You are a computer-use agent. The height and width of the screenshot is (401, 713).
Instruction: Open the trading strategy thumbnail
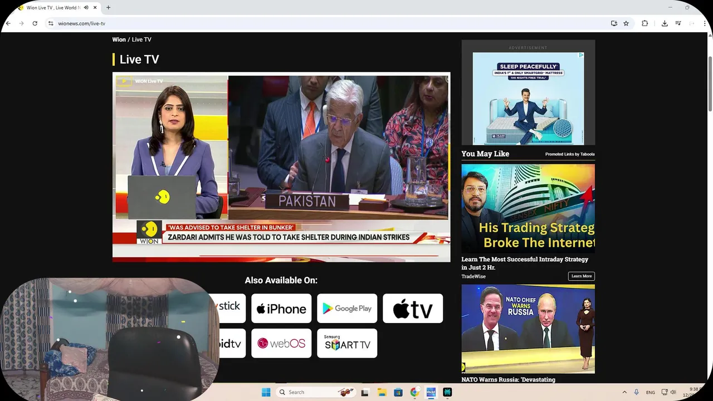pyautogui.click(x=528, y=208)
